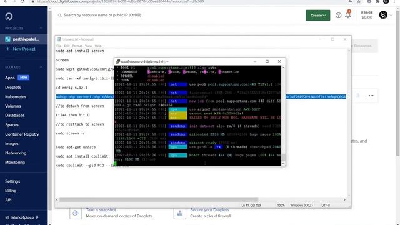Expand the account dropdown arrow next to avatar

pyautogui.click(x=391, y=15)
